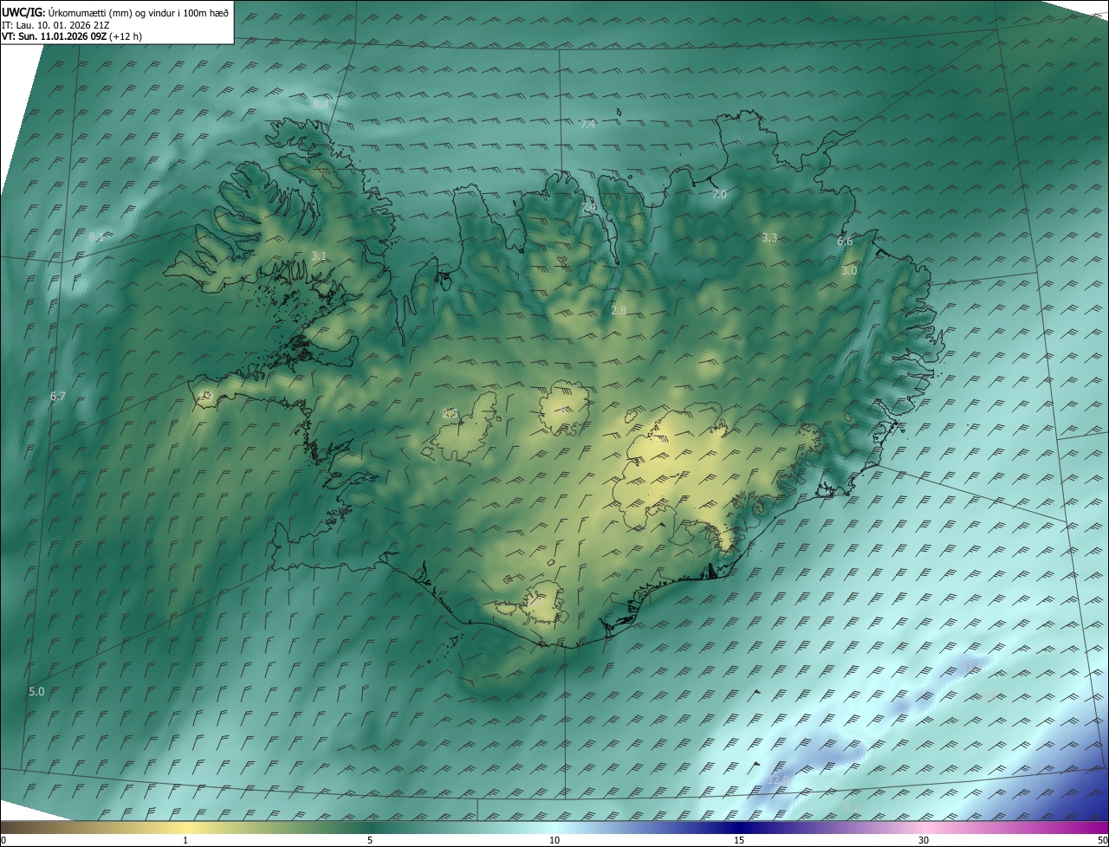Click the 8.1 value label on the map
Image resolution: width=1109 pixels, height=847 pixels.
click(x=96, y=237)
